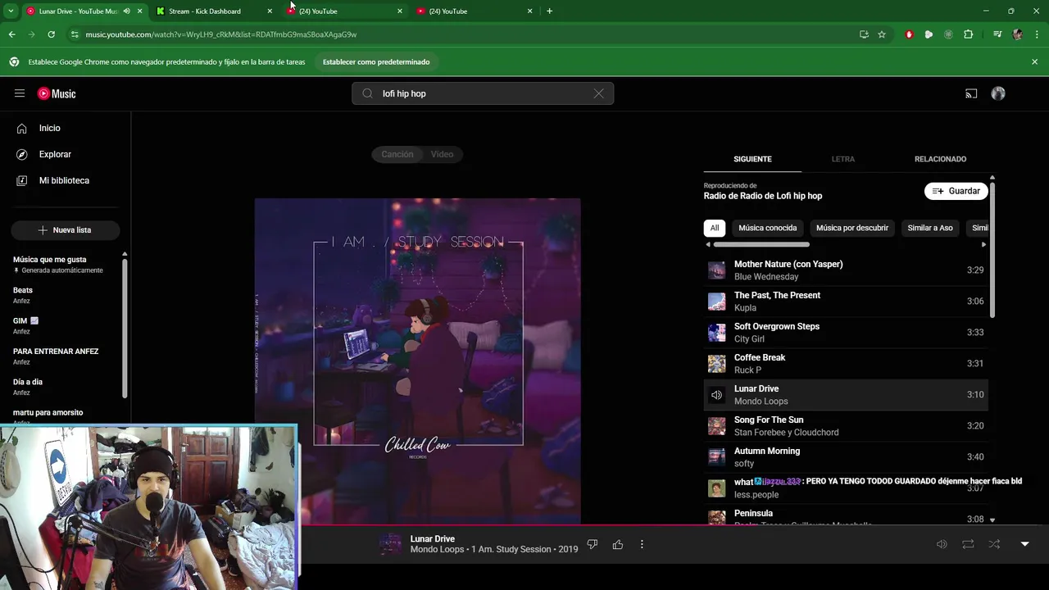Select the RELACIONADO tab

940,159
